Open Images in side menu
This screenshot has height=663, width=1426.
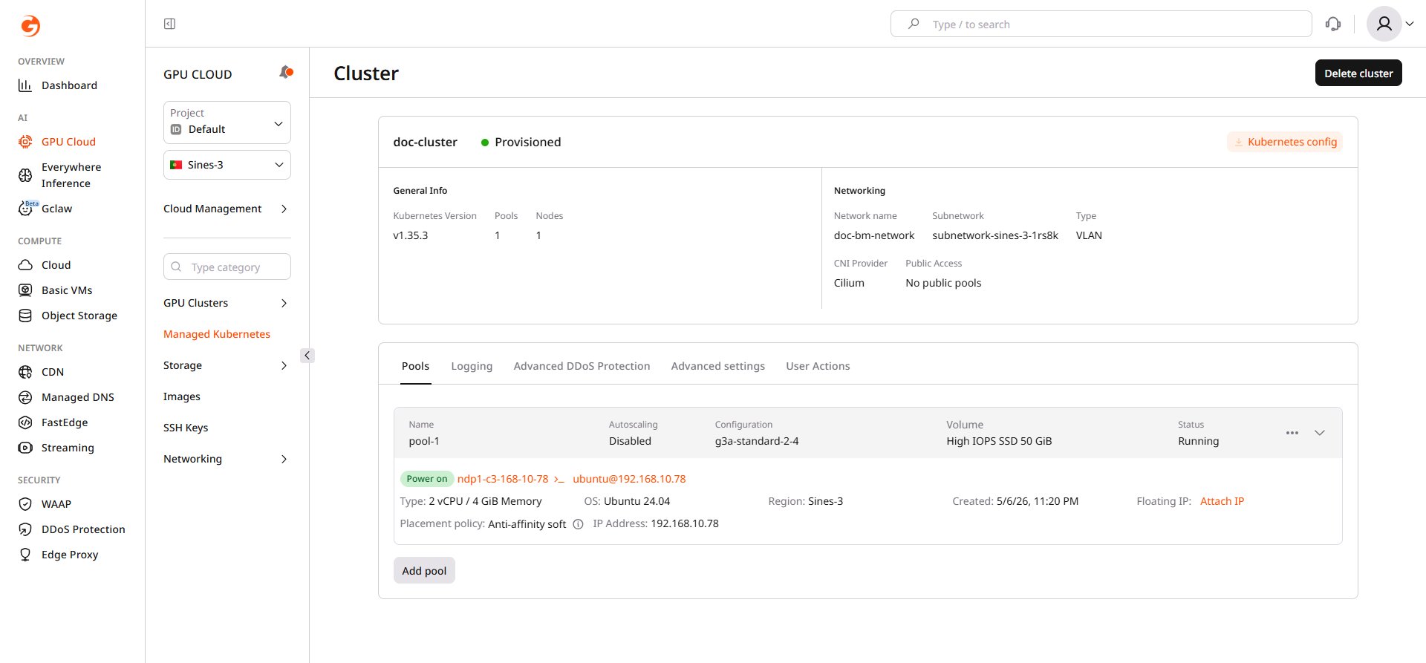click(182, 396)
